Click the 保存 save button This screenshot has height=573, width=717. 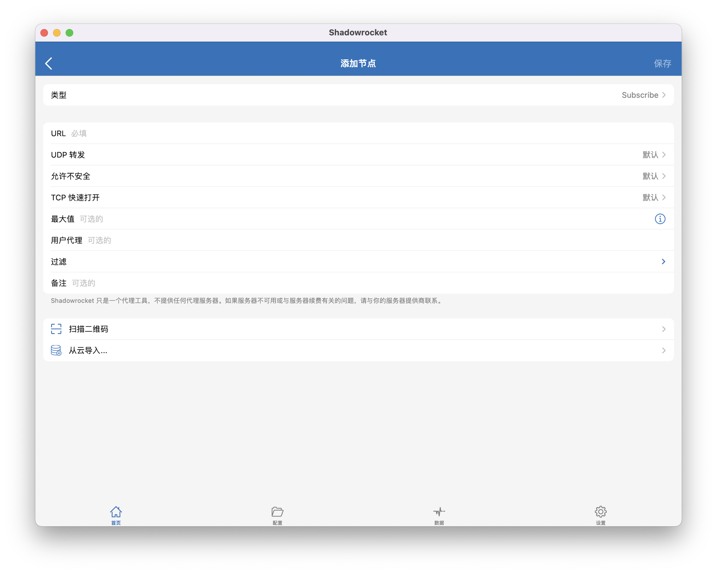(662, 63)
